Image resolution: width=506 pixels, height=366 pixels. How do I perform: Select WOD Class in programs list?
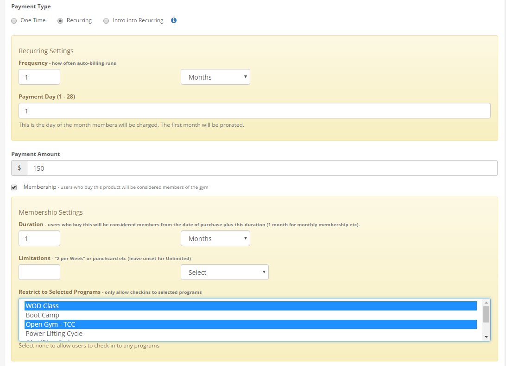click(250, 306)
